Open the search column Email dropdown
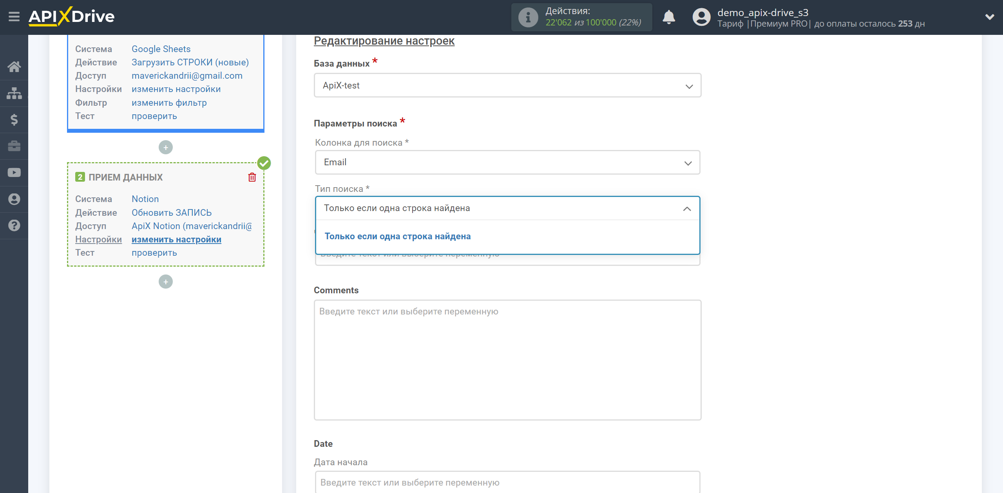The image size is (1003, 493). [x=507, y=163]
